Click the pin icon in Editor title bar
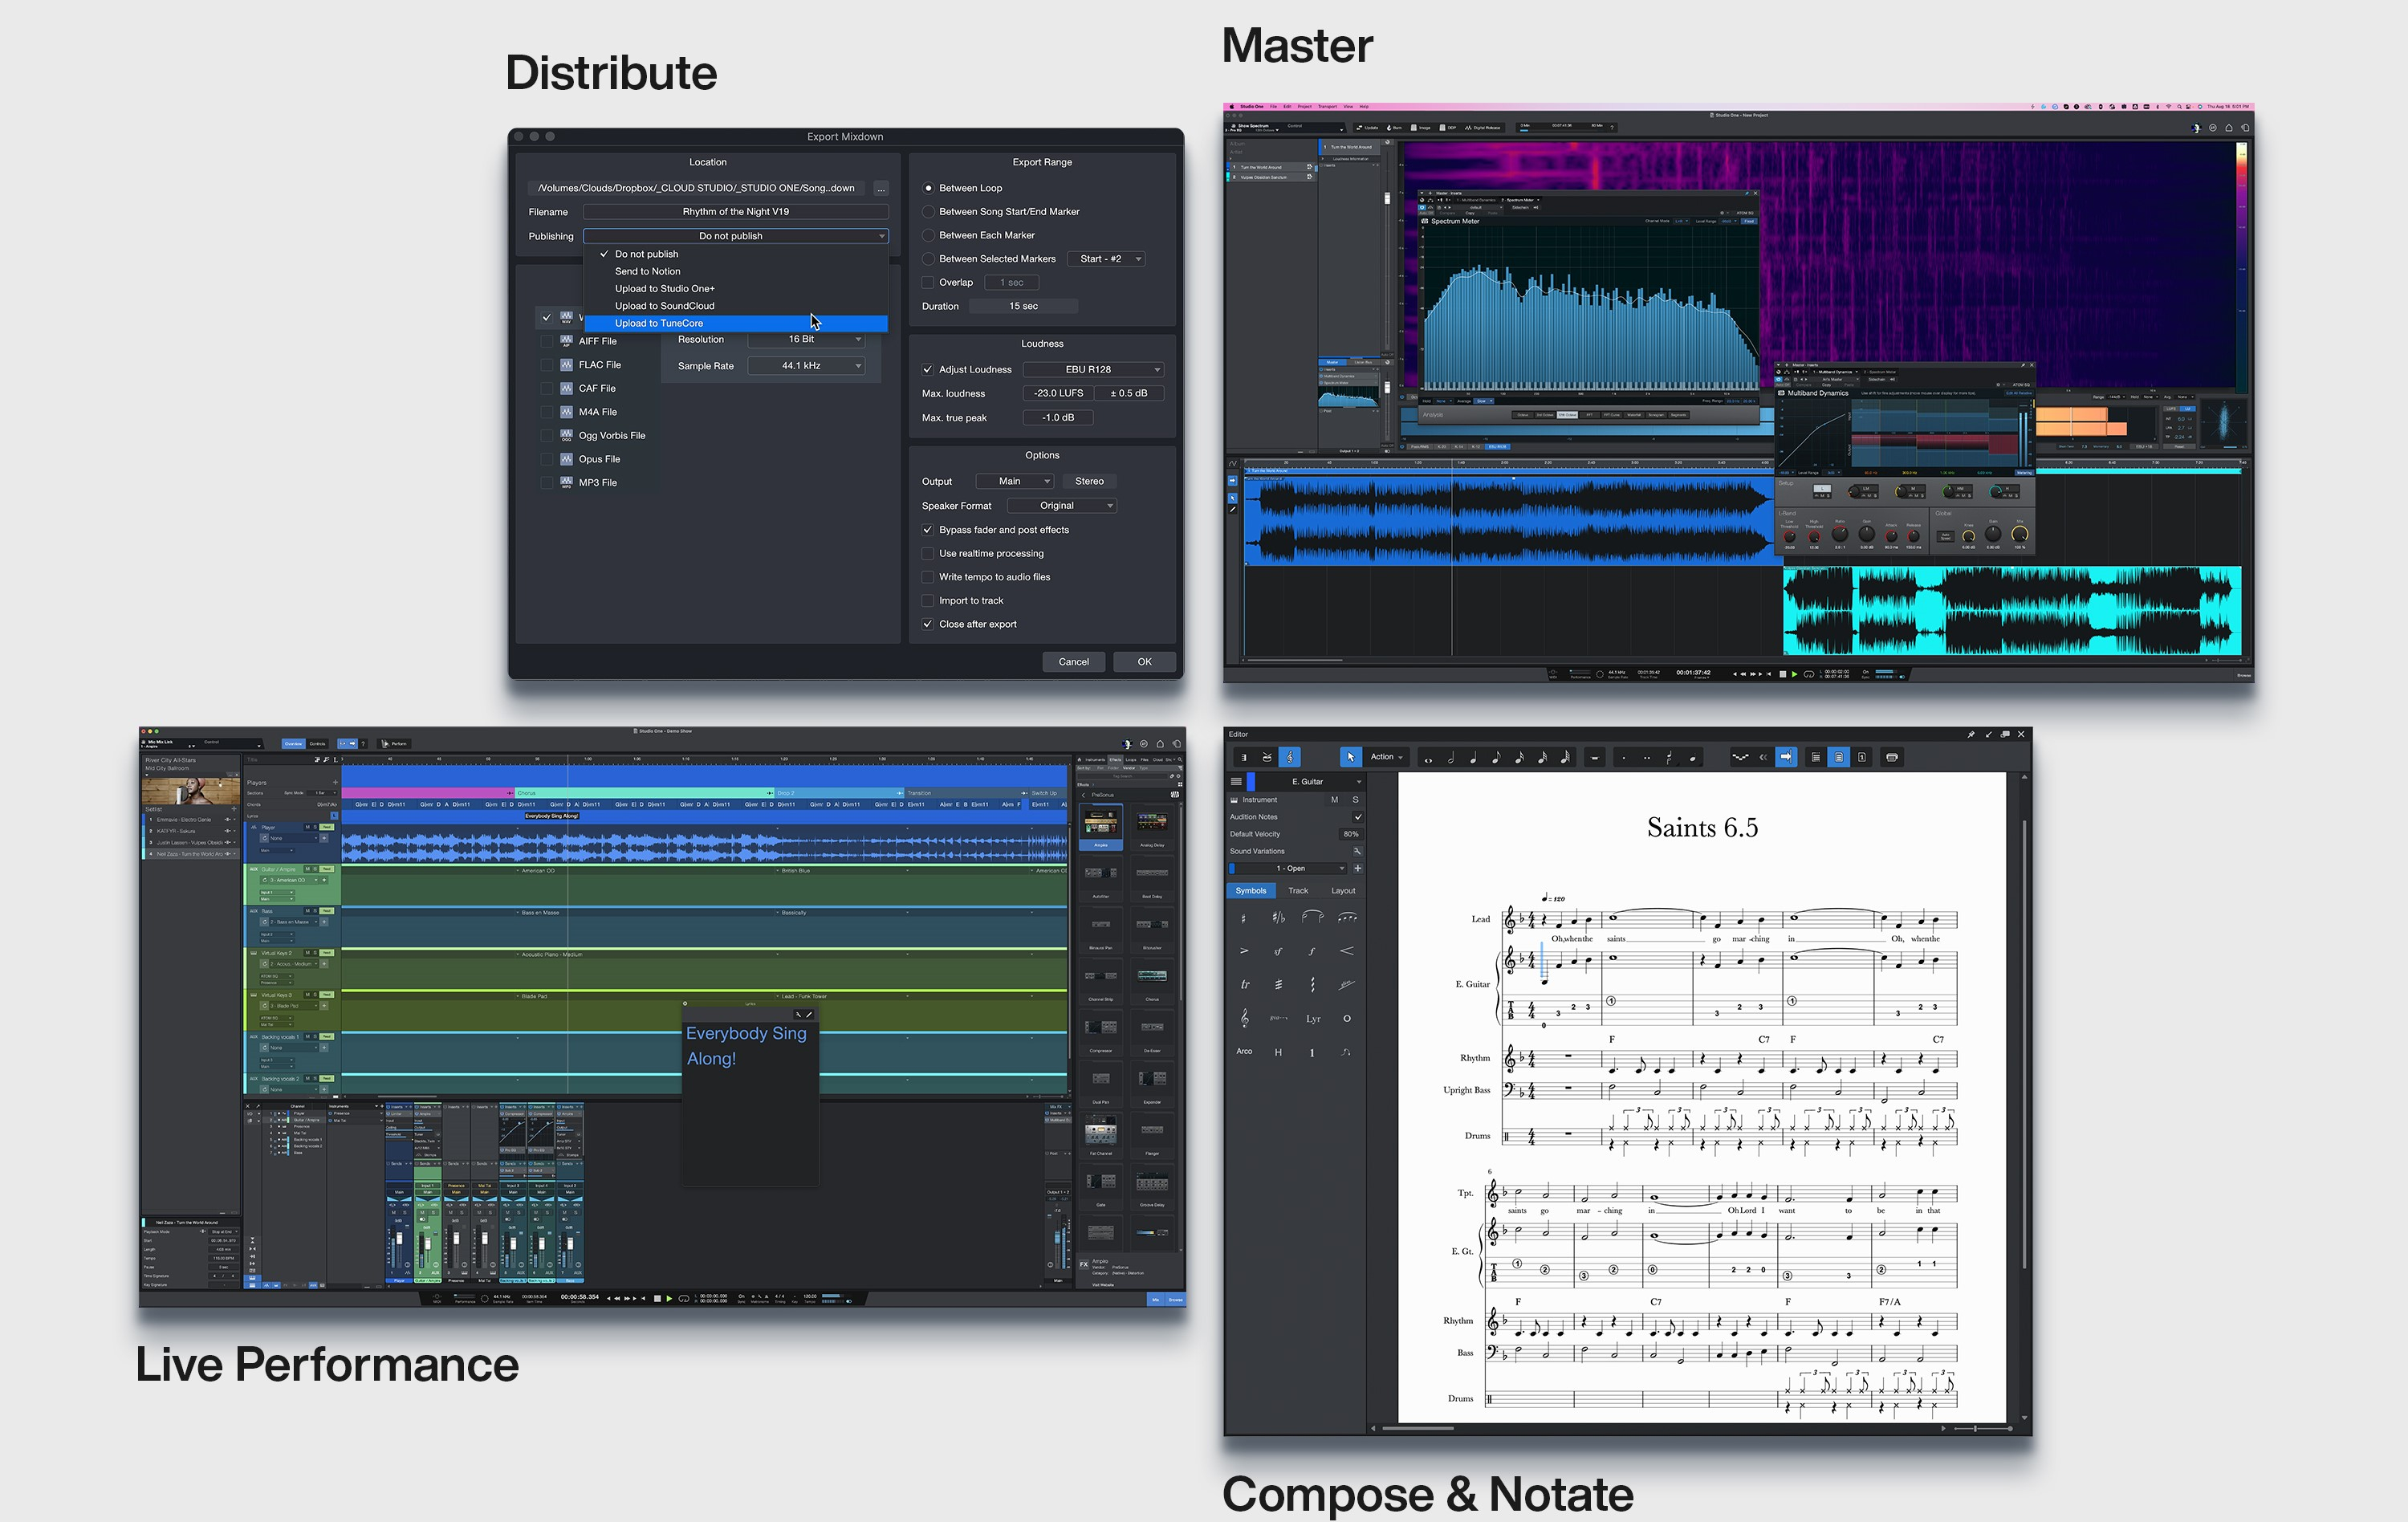 click(1971, 734)
